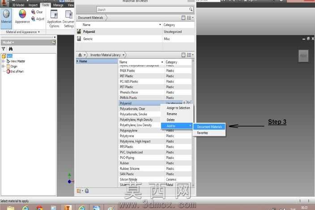Click the document materials Category column header
This screenshot has height=210, width=315.
178,25
